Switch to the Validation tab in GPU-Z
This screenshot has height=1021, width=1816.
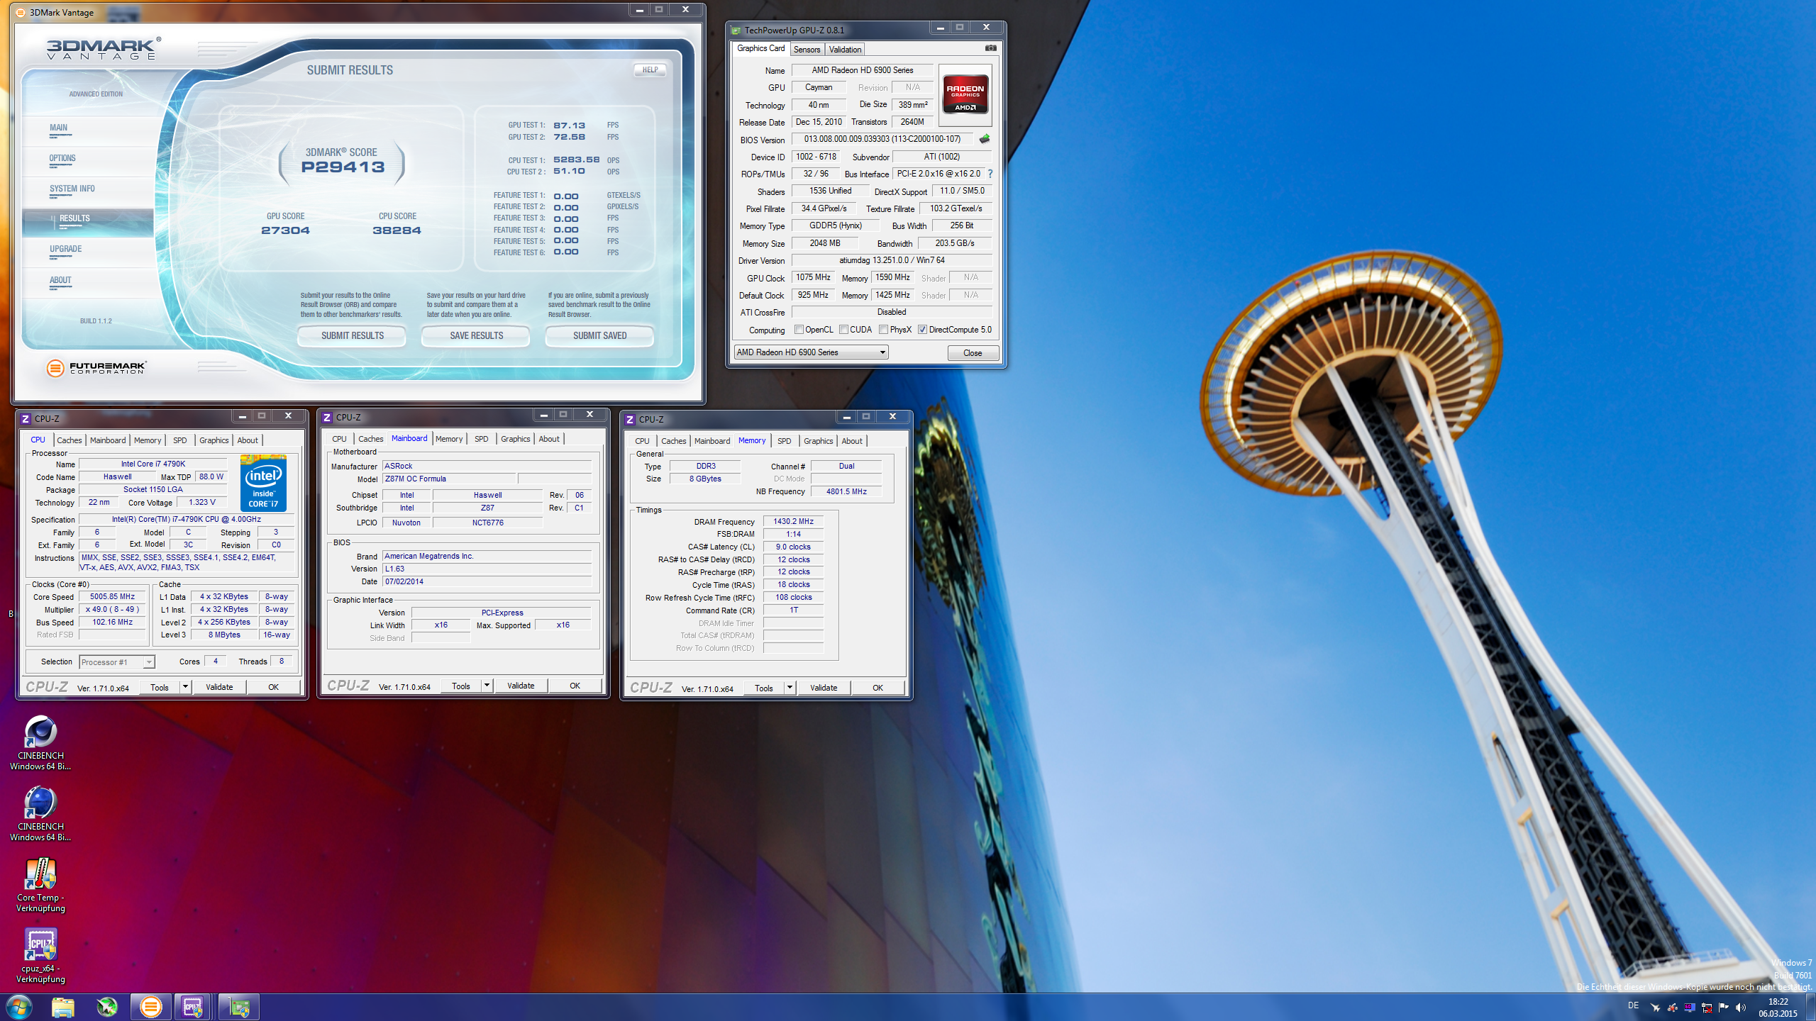[845, 50]
